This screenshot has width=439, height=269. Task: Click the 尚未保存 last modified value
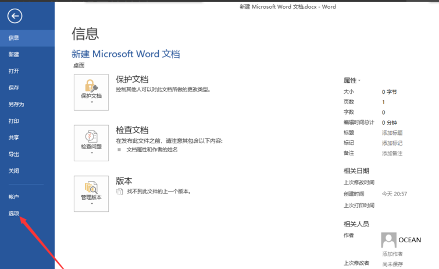coord(392,264)
